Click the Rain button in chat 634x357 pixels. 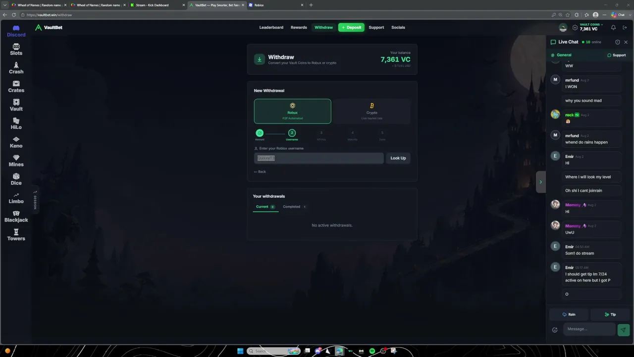point(569,314)
